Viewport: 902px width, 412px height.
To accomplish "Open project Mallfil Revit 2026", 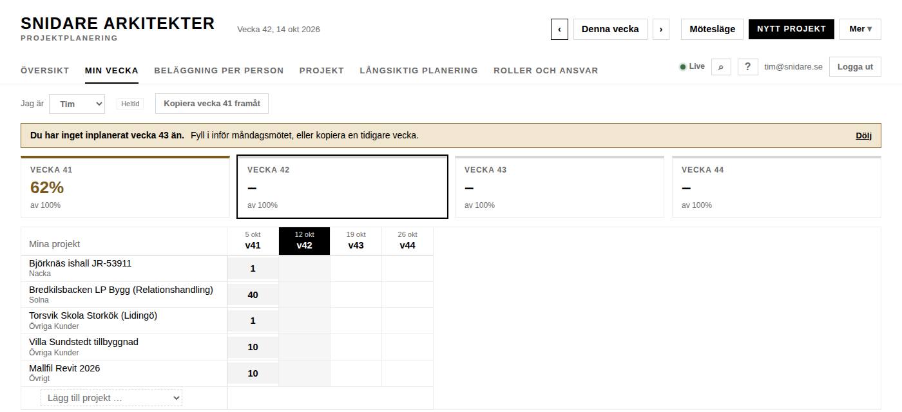I will [64, 368].
